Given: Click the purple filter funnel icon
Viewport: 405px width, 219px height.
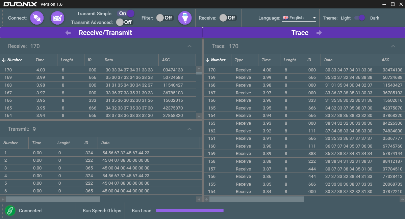Looking at the screenshot, I should [x=185, y=18].
